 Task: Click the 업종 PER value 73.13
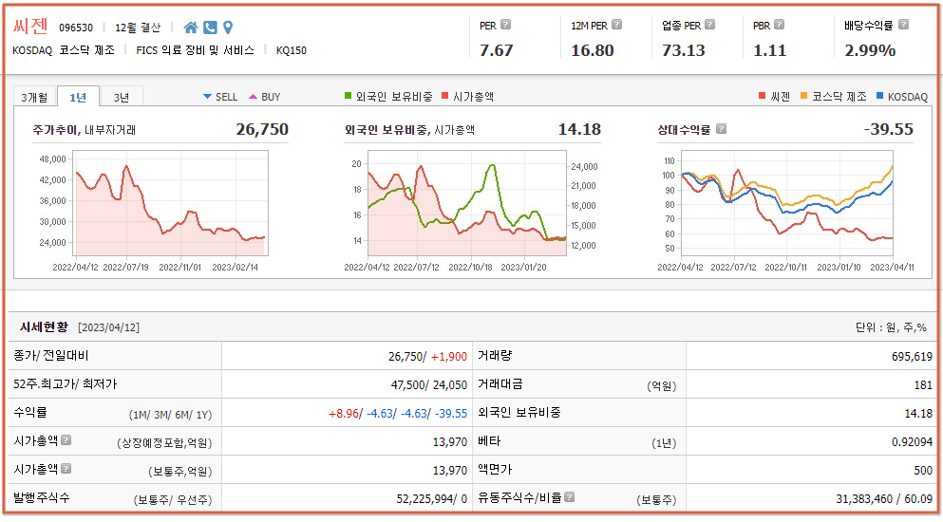pyautogui.click(x=683, y=50)
